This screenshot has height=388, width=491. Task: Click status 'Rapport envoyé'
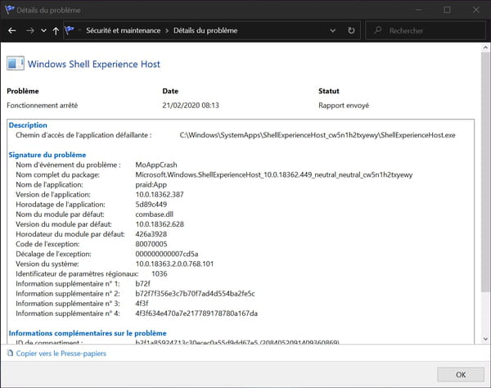[344, 106]
